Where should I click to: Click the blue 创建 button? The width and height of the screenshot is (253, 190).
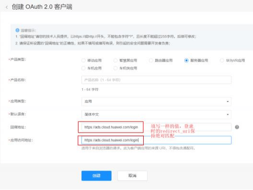(96, 176)
